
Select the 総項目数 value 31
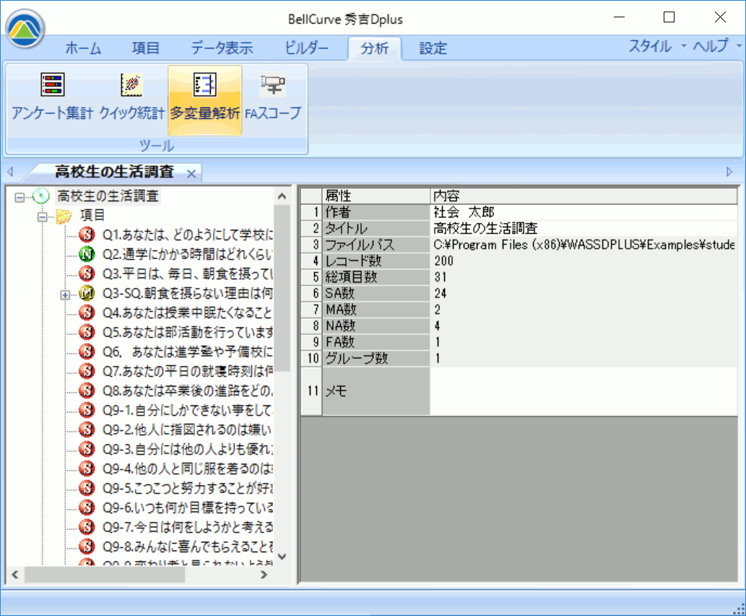tap(584, 277)
